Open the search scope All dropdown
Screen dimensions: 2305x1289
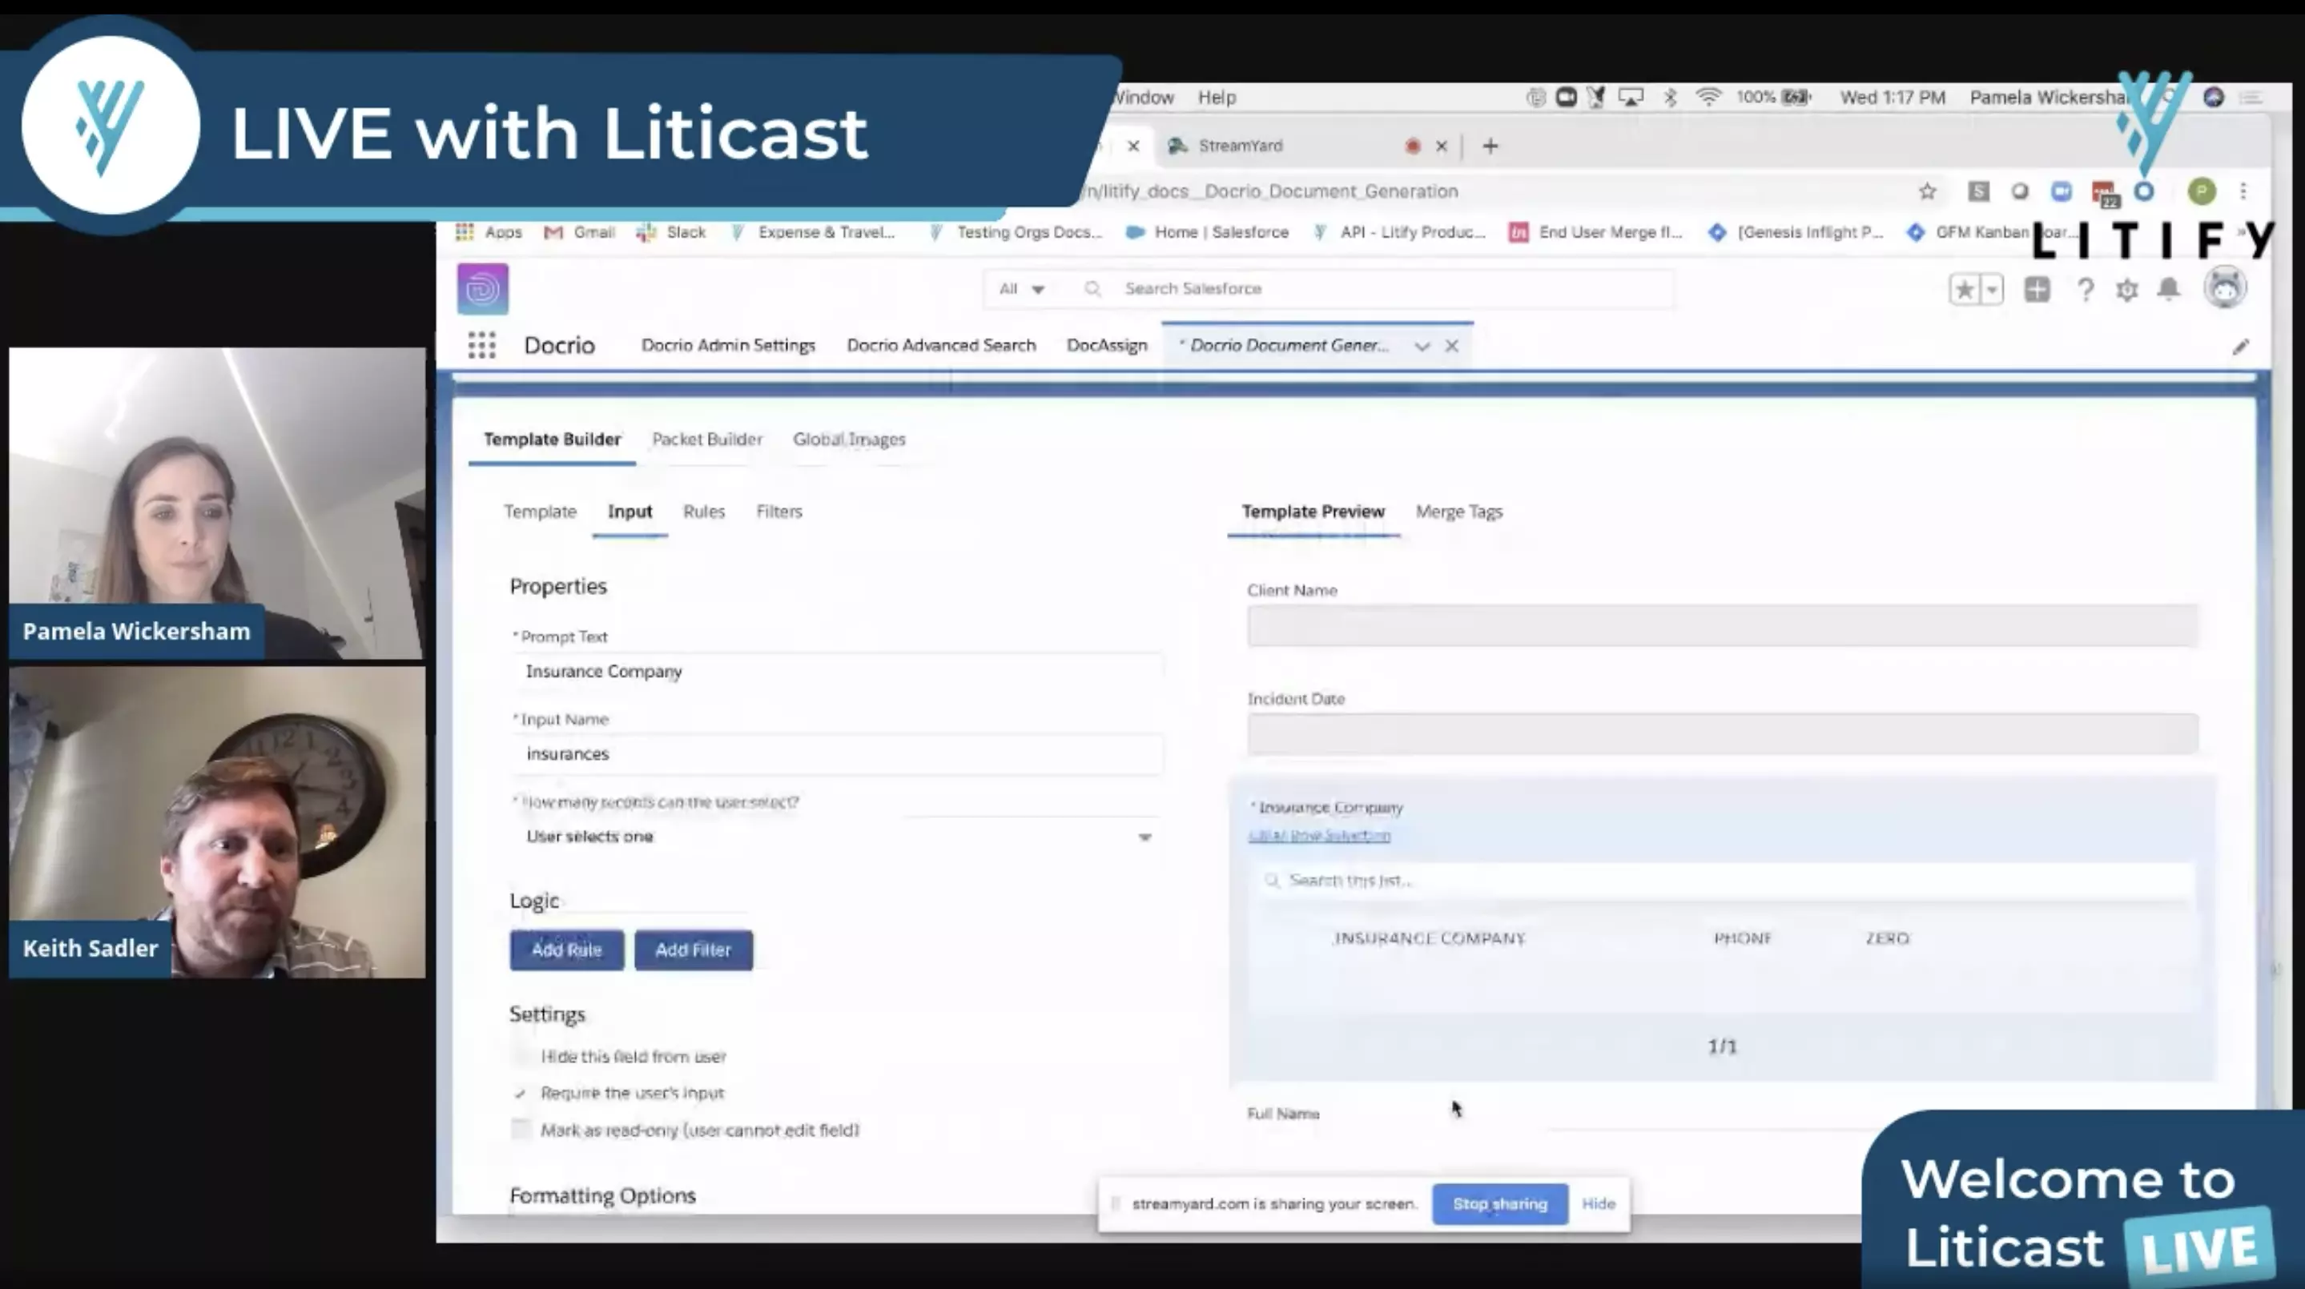click(1020, 289)
